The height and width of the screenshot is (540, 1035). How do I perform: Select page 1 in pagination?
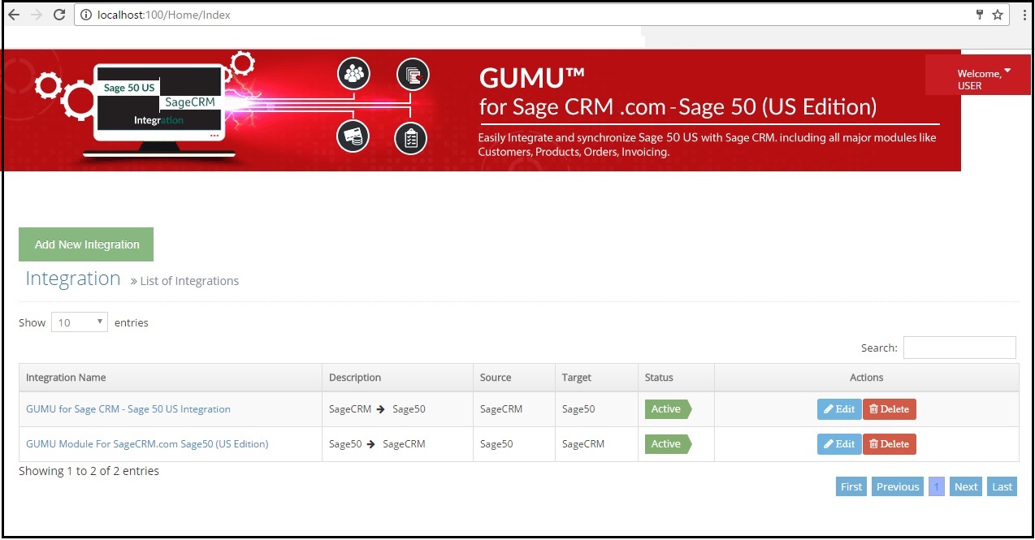click(936, 486)
